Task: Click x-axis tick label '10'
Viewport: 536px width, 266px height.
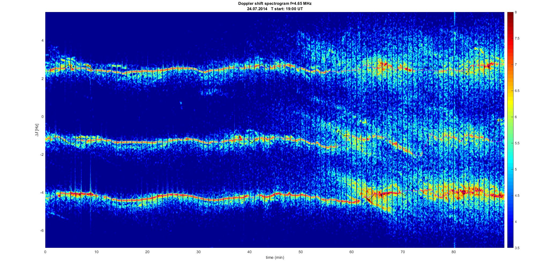Action: 96,252
